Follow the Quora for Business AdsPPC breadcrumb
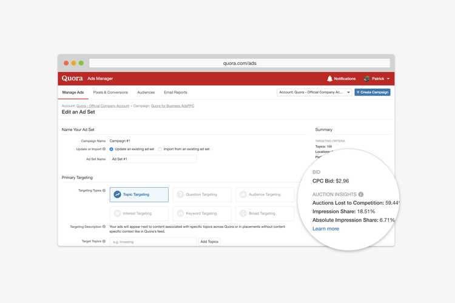This screenshot has height=303, width=455. pyautogui.click(x=172, y=106)
